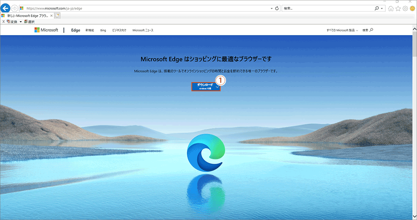Open a new tab button
This screenshot has height=220, width=417.
click(x=57, y=16)
